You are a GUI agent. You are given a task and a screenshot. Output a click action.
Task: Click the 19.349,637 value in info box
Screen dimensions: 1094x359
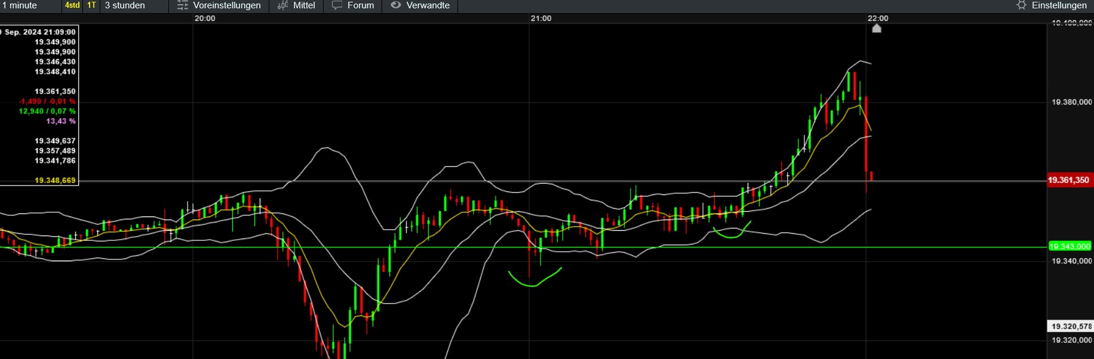pyautogui.click(x=55, y=141)
